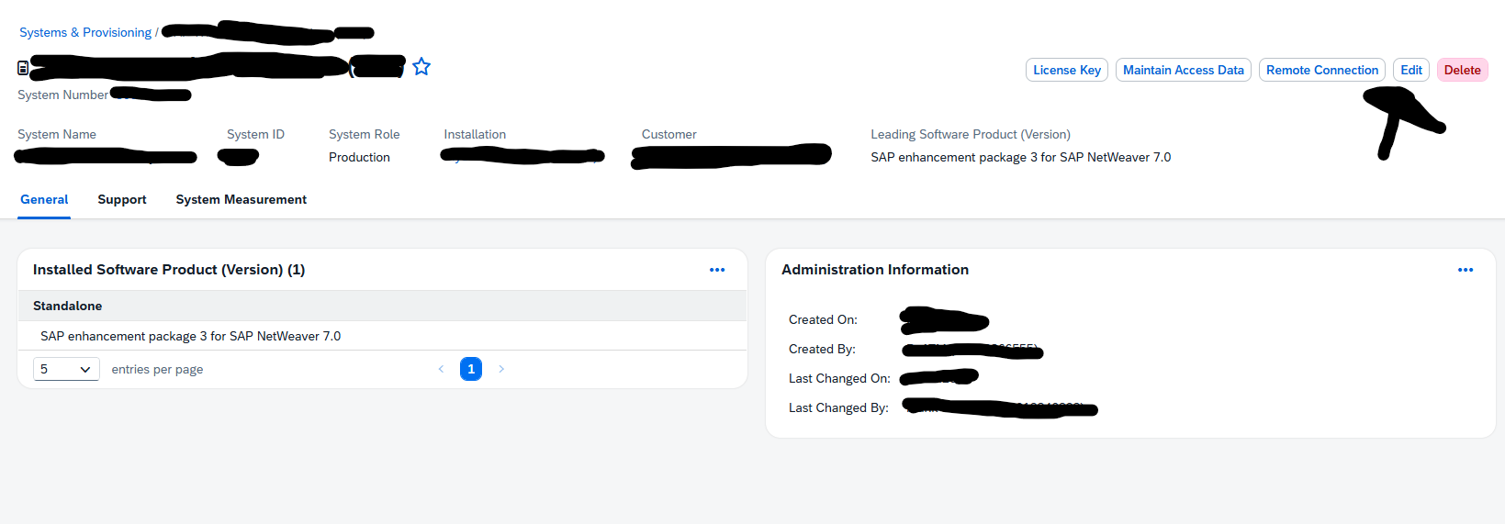
Task: Click the Standalone group header row
Action: coord(382,306)
